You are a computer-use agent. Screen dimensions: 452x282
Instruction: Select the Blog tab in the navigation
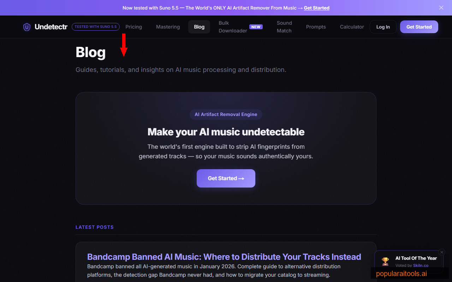199,26
